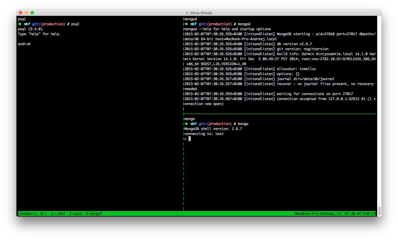Click the window title '1. tmux (tmux)'
The width and height of the screenshot is (398, 240).
point(199,13)
